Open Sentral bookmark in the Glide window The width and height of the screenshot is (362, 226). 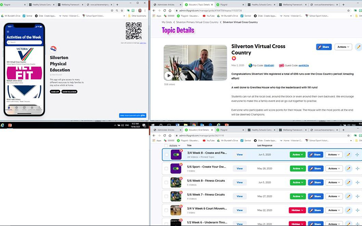click(x=27, y=16)
